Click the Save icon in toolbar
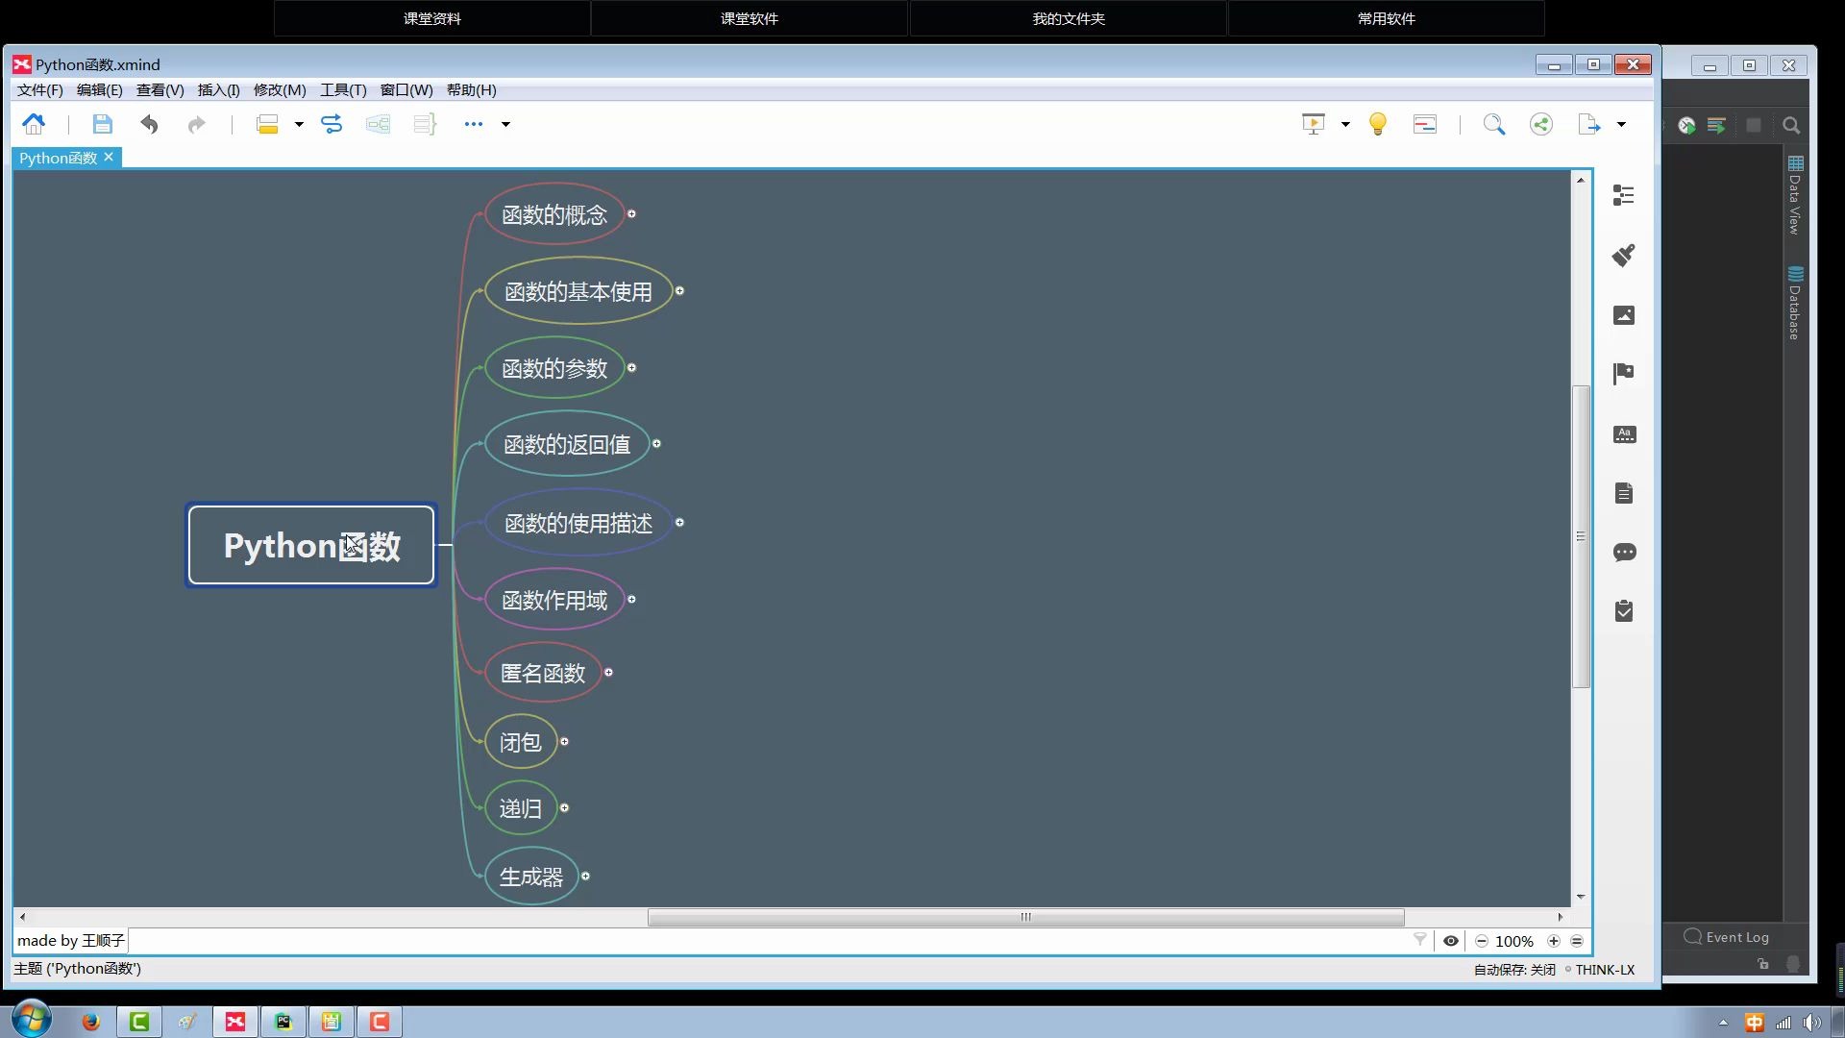The image size is (1845, 1038). 102,124
